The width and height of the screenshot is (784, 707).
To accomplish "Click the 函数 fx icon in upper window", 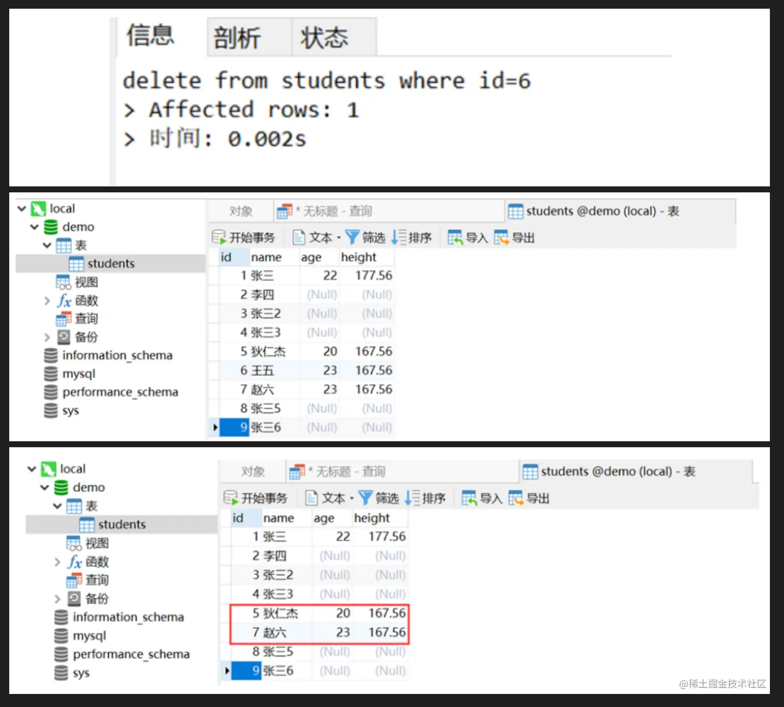I will point(64,301).
